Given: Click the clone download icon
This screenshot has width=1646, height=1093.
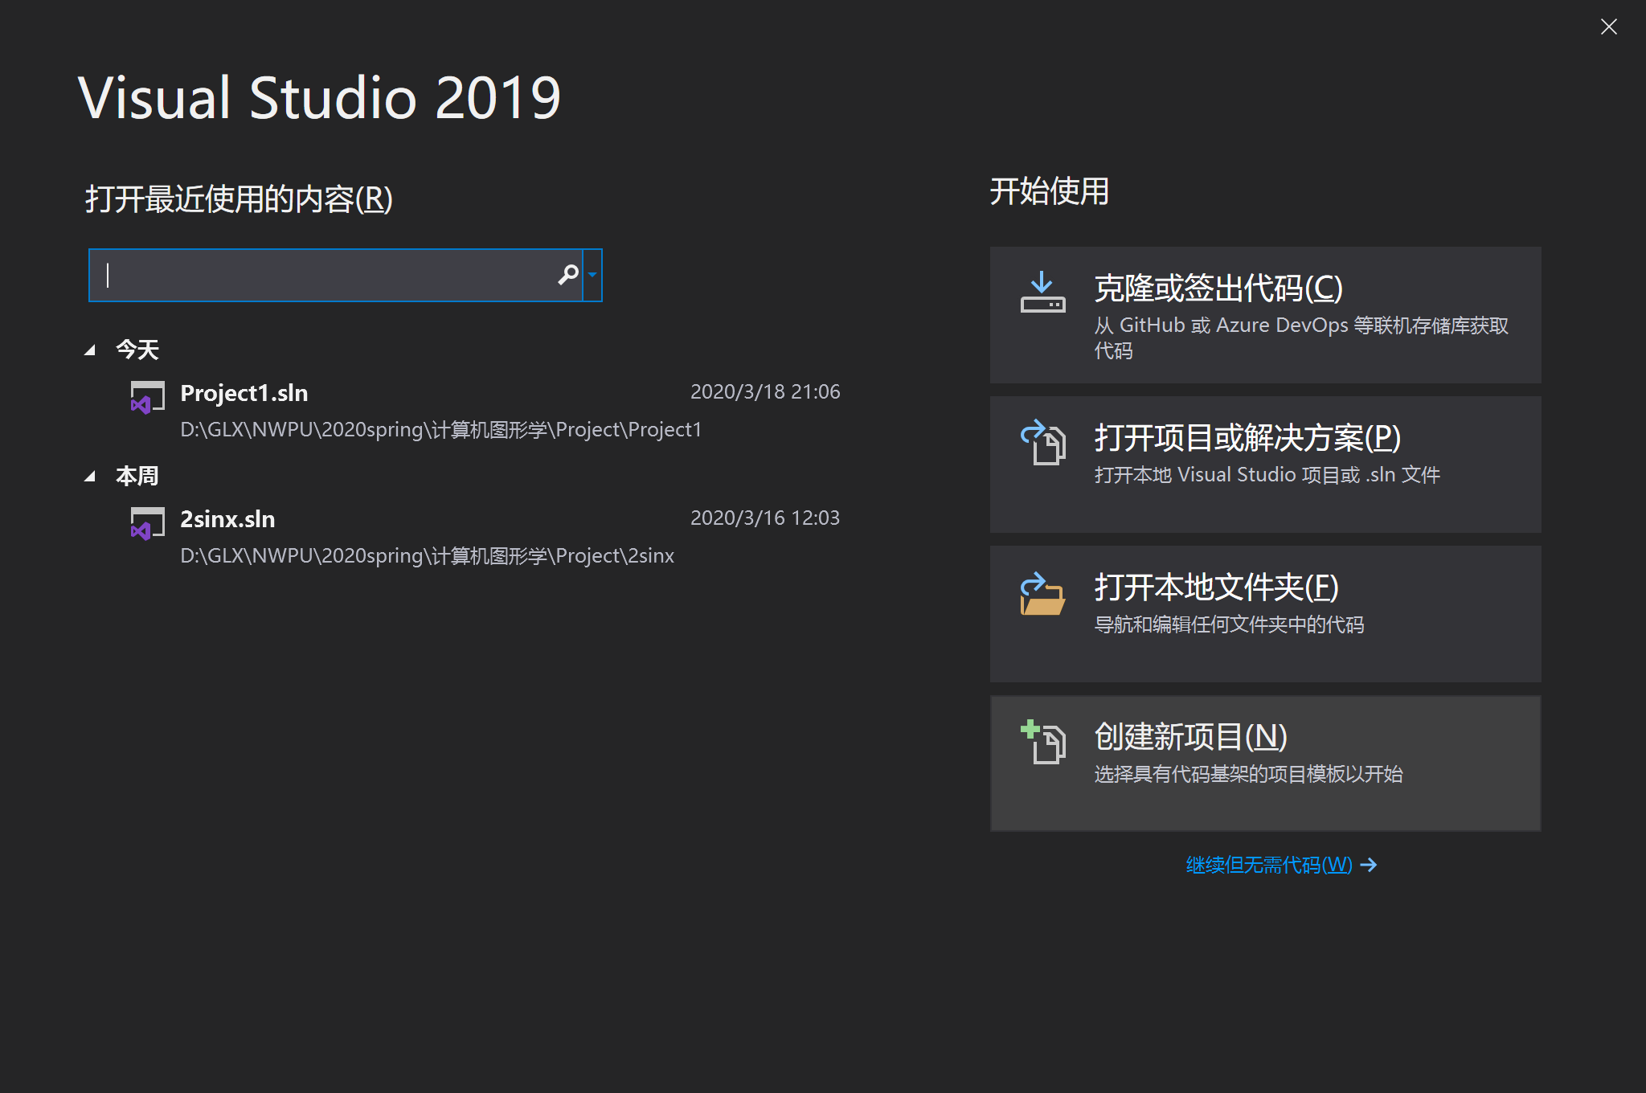Looking at the screenshot, I should click(x=1042, y=292).
